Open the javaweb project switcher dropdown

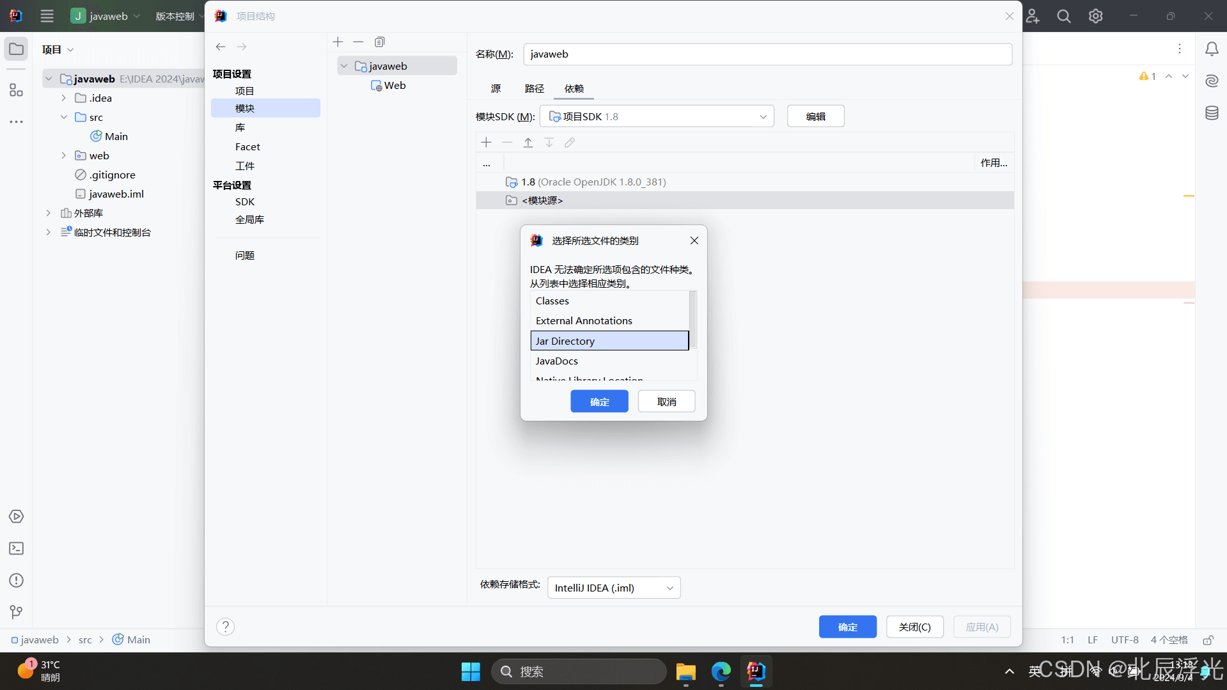pos(106,16)
